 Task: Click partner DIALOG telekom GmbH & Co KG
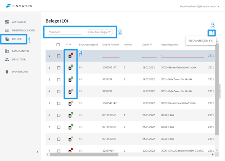(x=182, y=151)
